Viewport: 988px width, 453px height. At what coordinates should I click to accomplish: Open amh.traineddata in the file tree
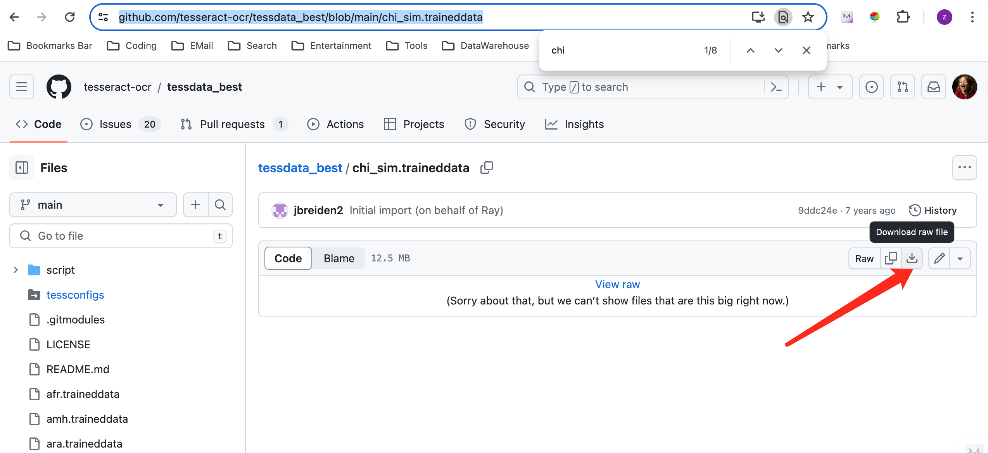pyautogui.click(x=87, y=419)
